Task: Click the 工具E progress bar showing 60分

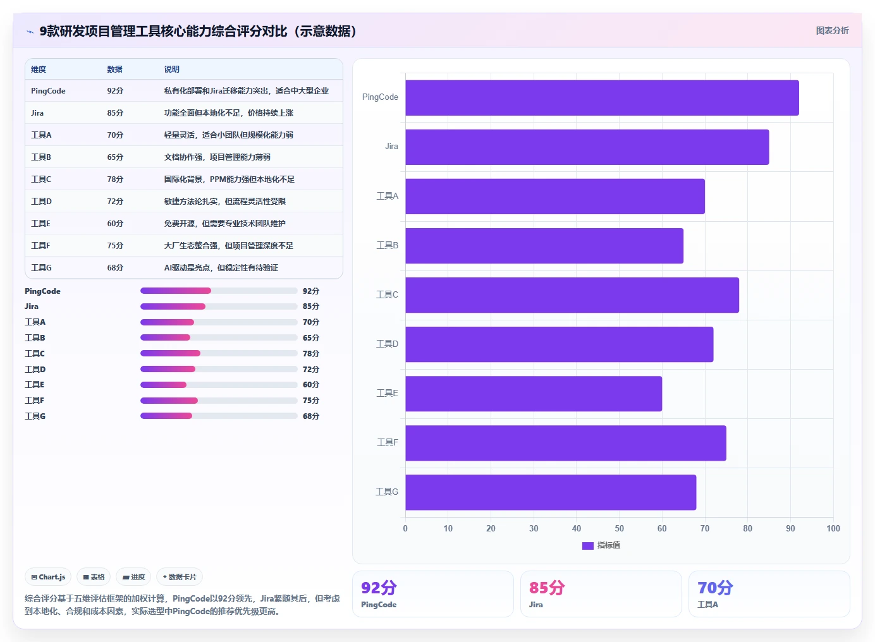Action: click(219, 385)
